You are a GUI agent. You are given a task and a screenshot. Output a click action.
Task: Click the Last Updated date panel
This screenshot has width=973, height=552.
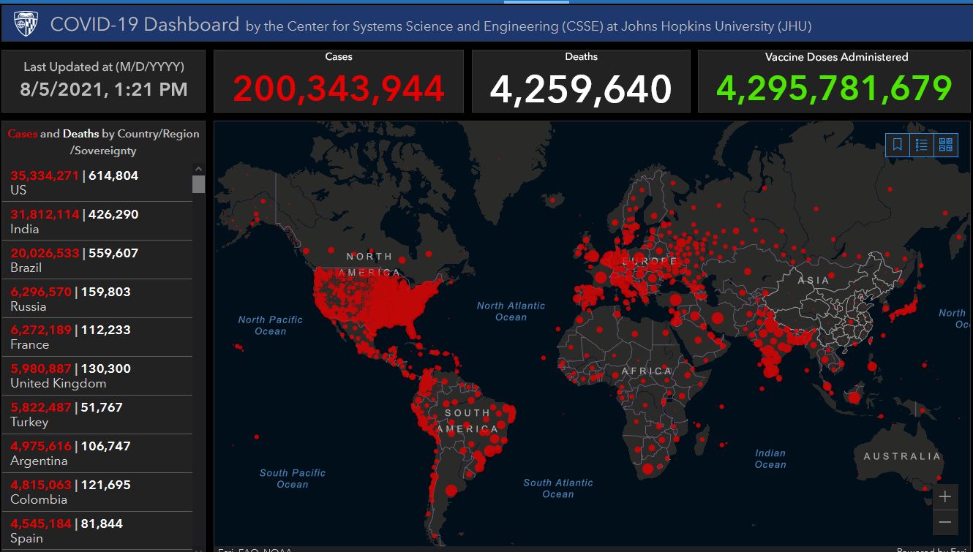[x=103, y=80]
